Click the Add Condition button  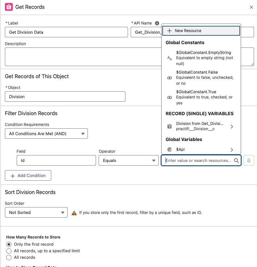point(28,175)
